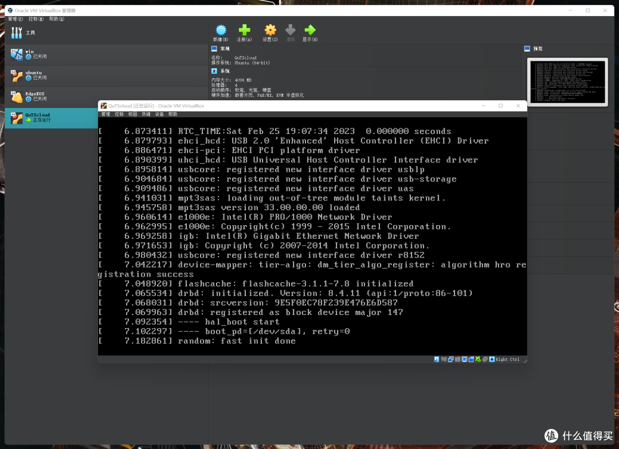This screenshot has height=449, width=619.
Task: Maximize the QuTScloud VM window
Action: (x=500, y=106)
